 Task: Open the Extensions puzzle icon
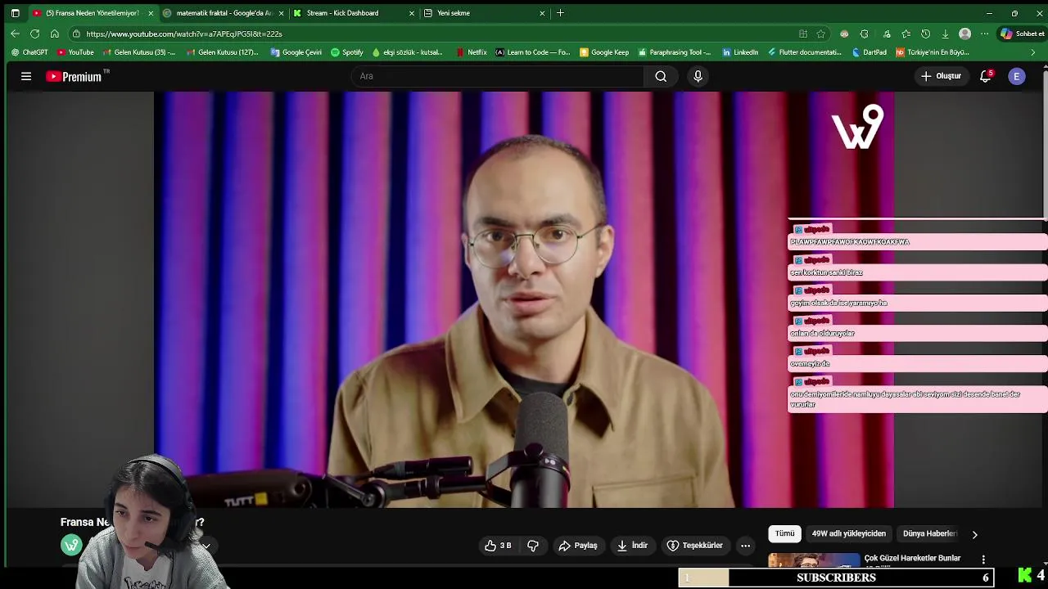pos(864,34)
